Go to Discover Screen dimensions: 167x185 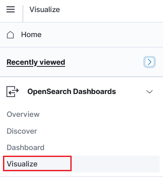click(x=22, y=131)
